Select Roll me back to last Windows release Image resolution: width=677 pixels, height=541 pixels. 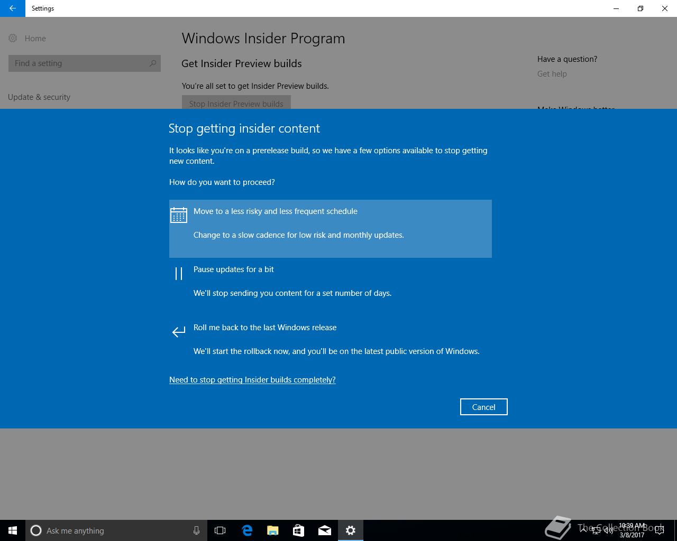click(x=331, y=345)
